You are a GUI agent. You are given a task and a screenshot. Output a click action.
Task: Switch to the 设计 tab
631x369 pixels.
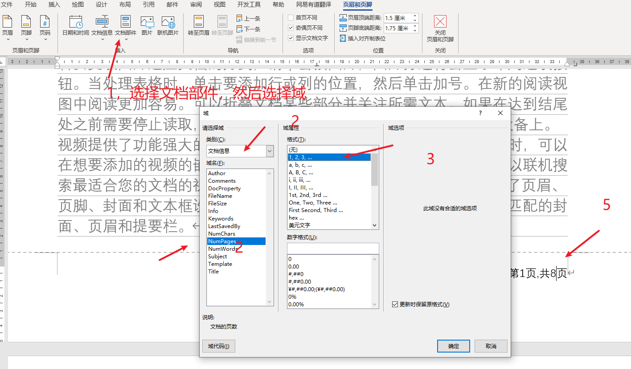(102, 4)
